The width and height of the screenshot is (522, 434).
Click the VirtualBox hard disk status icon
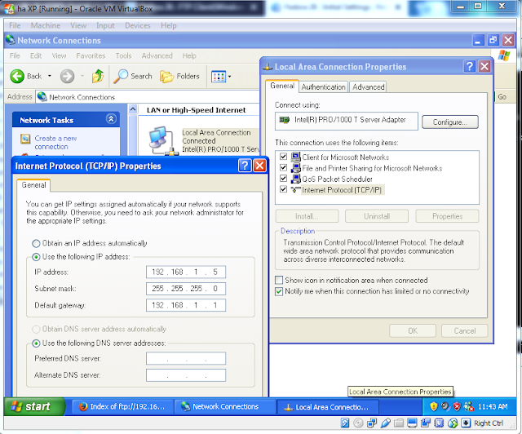345,423
